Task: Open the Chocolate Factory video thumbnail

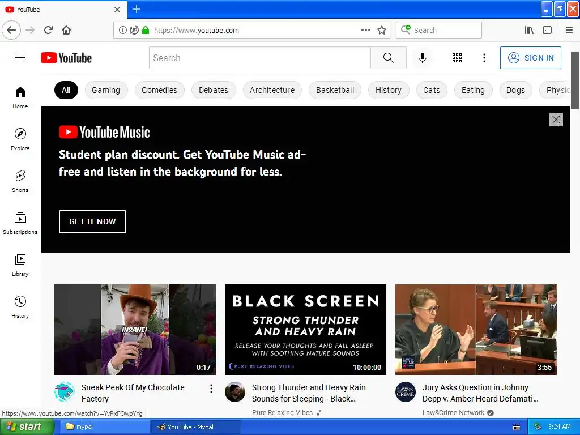Action: coord(135,330)
